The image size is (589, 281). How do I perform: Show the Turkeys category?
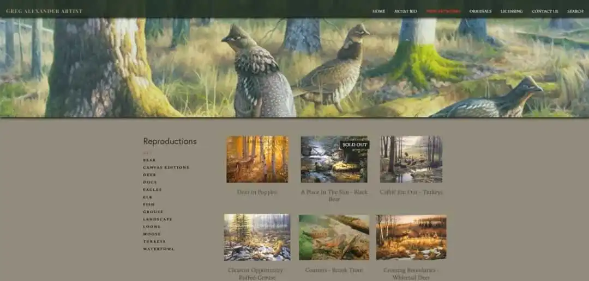154,241
